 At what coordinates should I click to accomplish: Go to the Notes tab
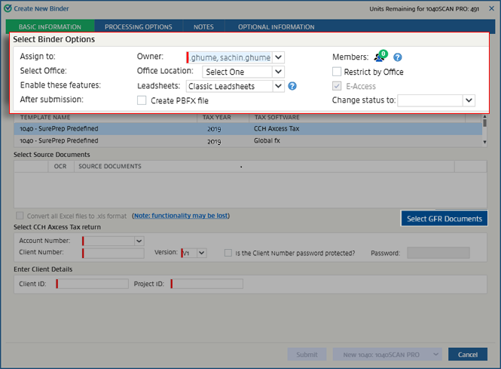(x=203, y=27)
